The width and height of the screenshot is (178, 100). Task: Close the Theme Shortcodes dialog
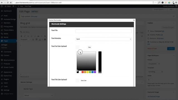click(x=134, y=20)
